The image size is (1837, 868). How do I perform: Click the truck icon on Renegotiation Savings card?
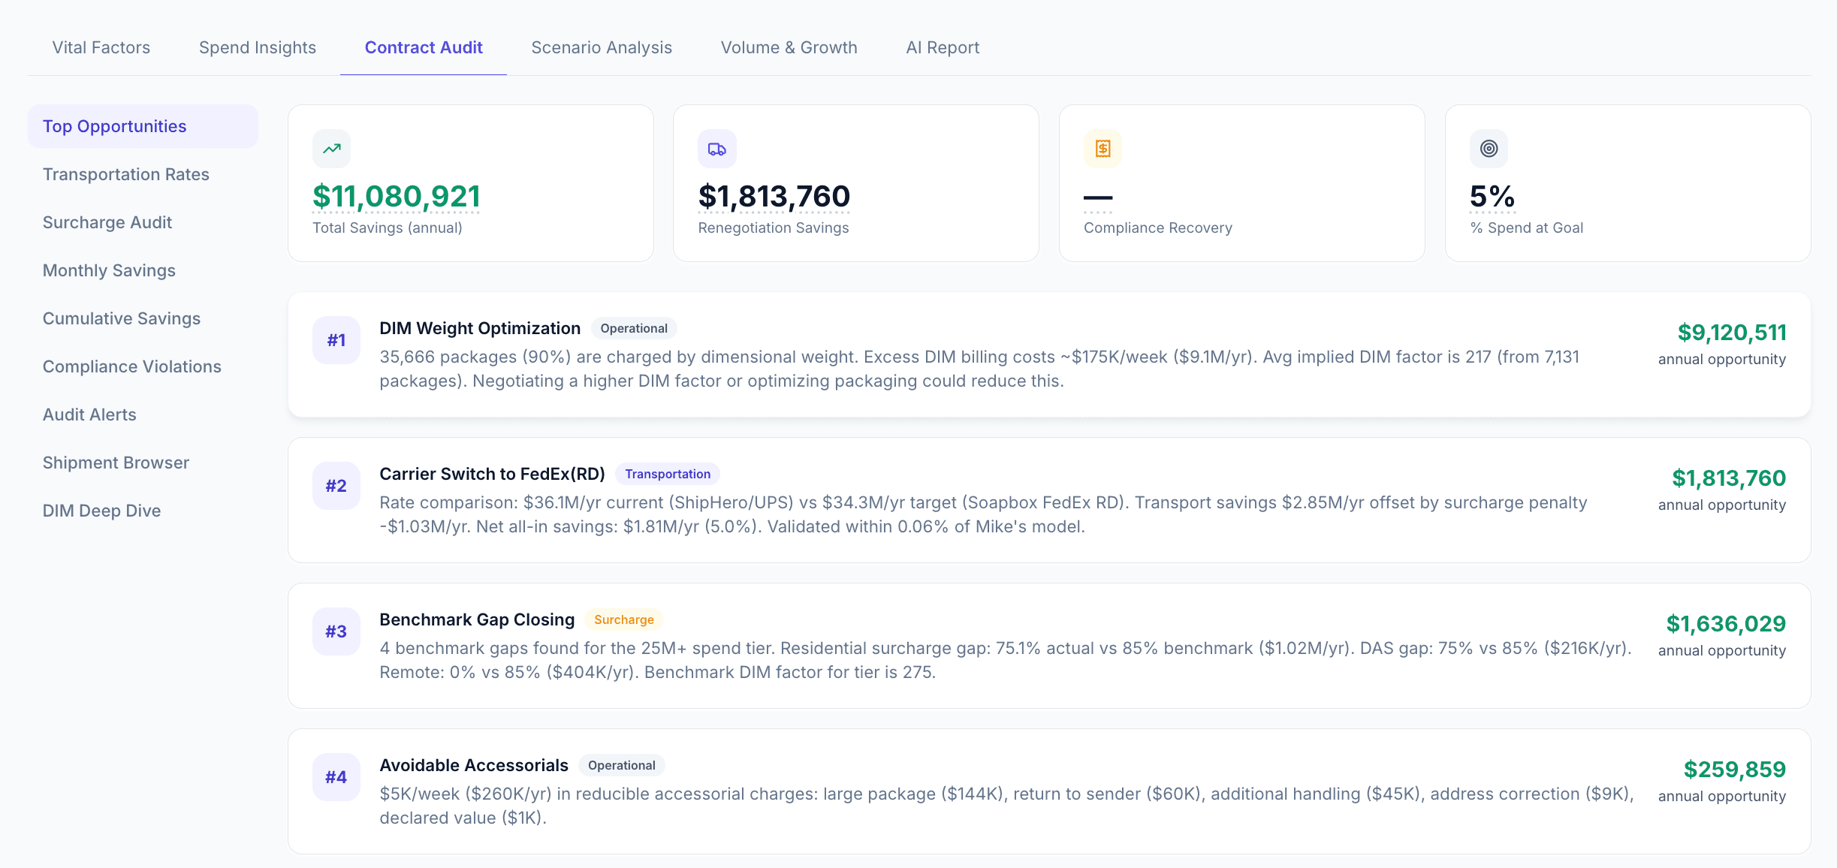[716, 149]
